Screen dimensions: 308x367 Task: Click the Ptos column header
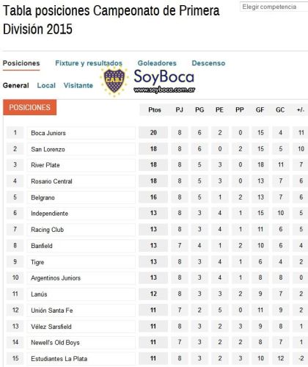tap(155, 110)
